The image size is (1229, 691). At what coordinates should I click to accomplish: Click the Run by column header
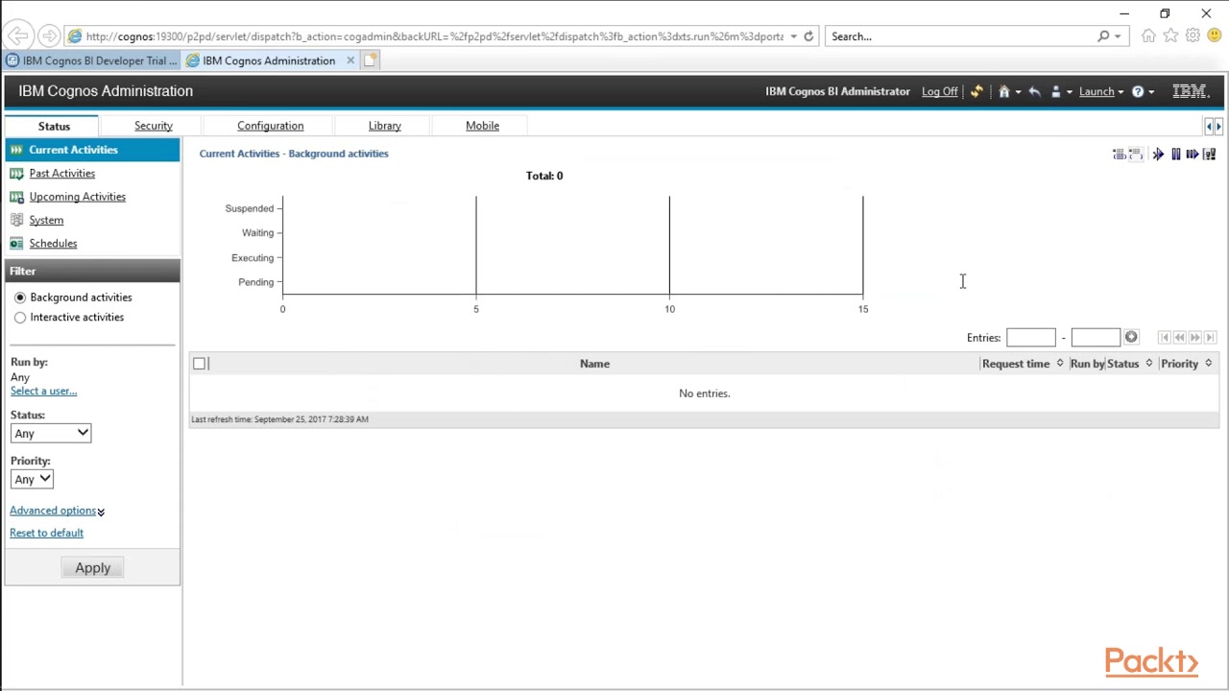tap(1087, 364)
